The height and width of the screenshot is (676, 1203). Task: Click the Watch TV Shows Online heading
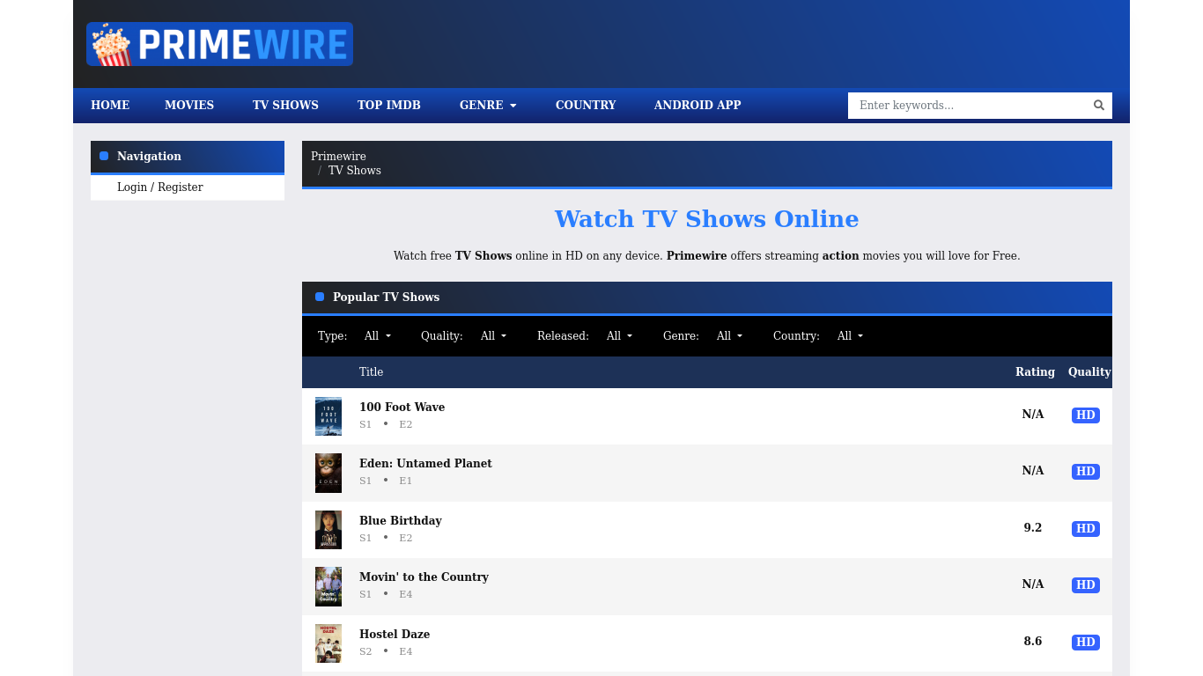coord(706,219)
